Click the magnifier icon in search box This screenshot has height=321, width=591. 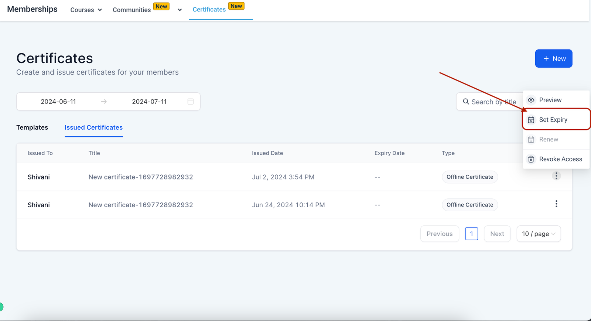pyautogui.click(x=466, y=102)
